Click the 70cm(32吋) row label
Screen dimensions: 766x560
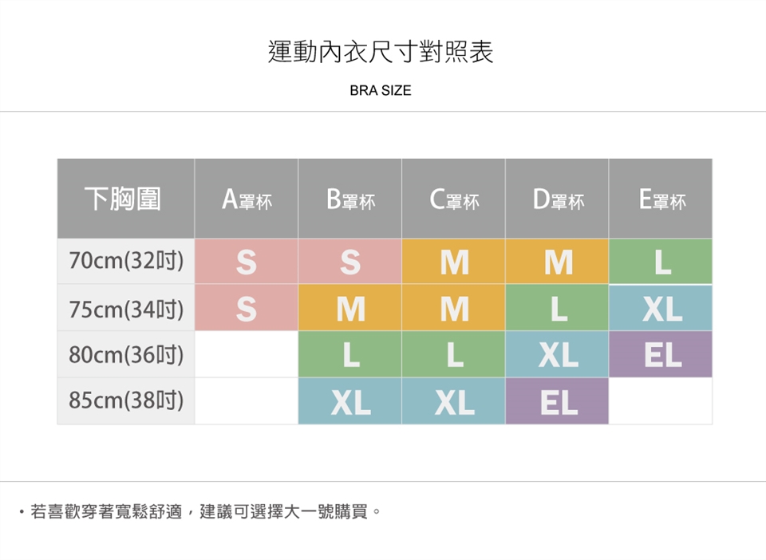(125, 262)
